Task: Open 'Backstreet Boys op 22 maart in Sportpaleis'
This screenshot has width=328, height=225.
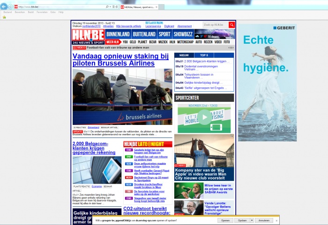Action: coord(151,179)
